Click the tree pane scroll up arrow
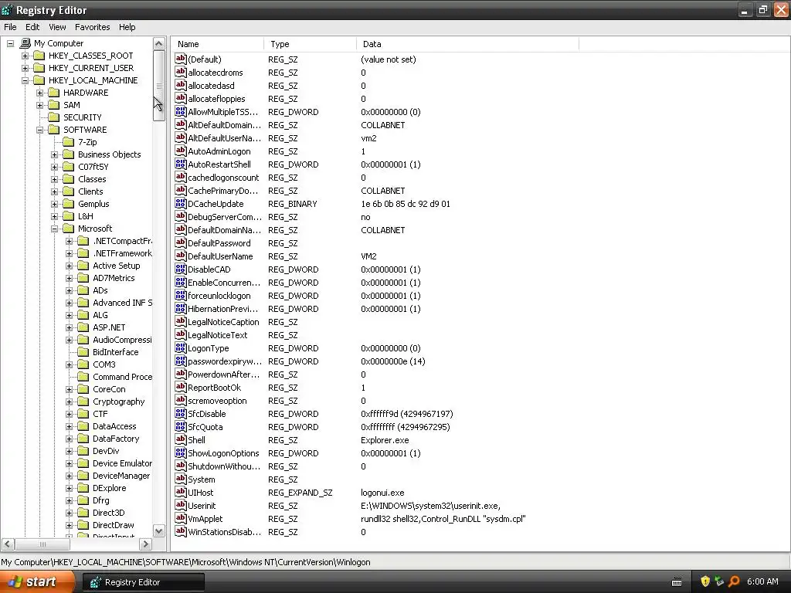This screenshot has height=593, width=791. (159, 44)
